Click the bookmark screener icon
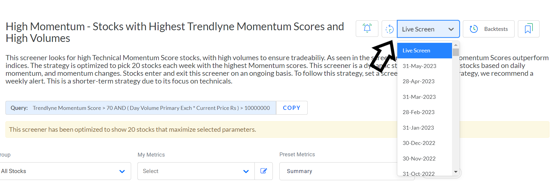557x194 pixels. (528, 29)
